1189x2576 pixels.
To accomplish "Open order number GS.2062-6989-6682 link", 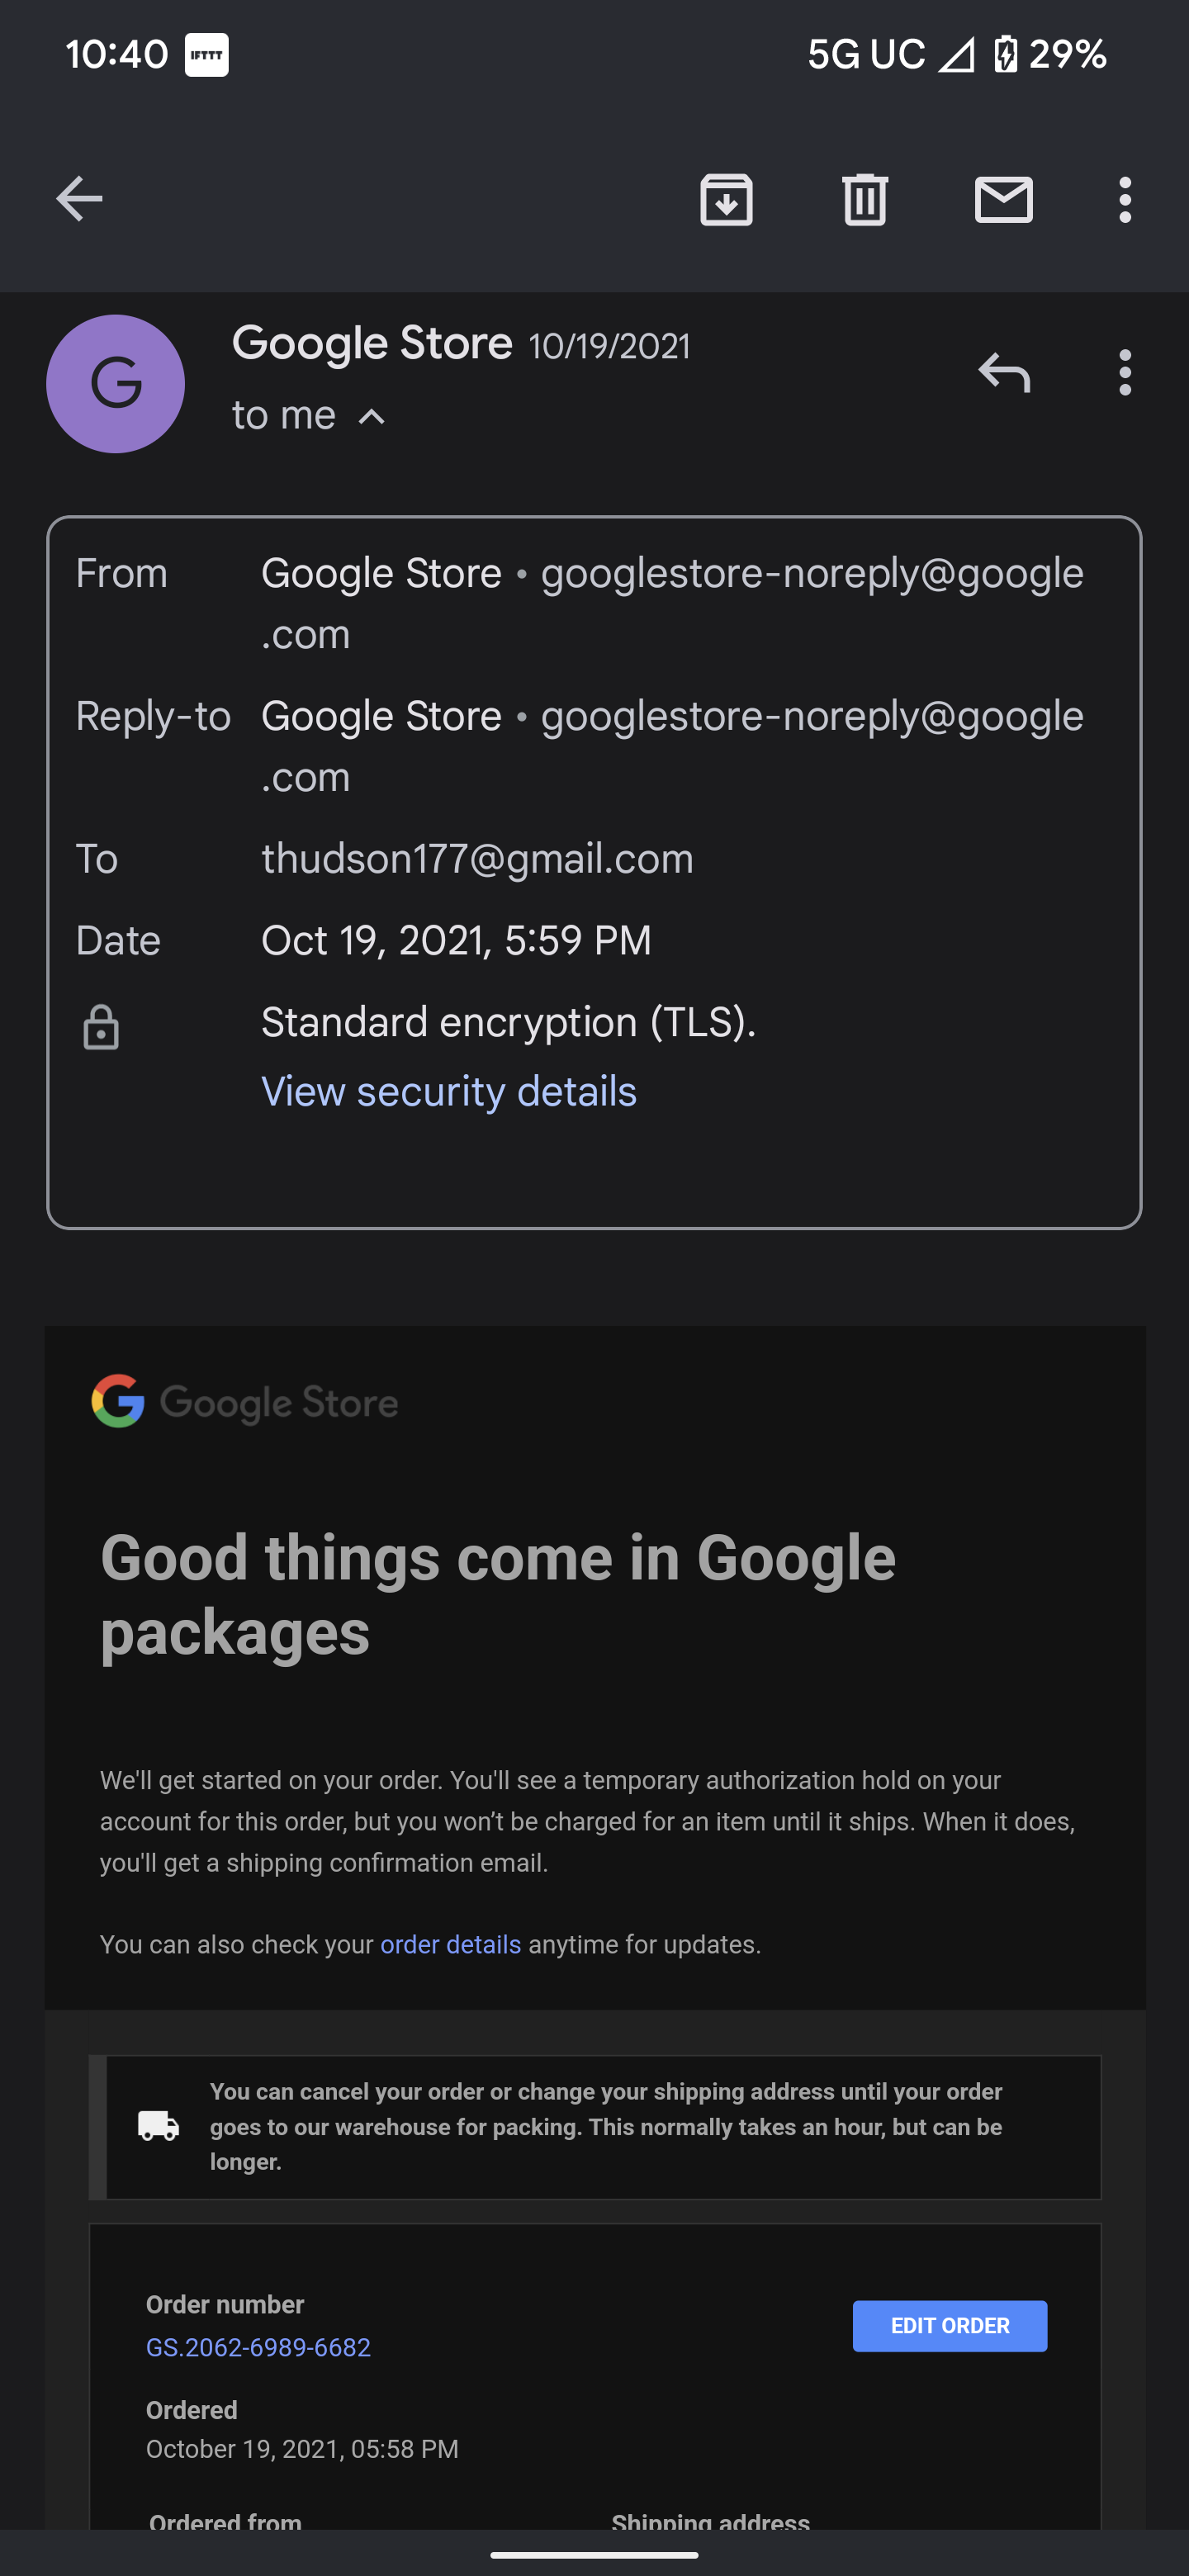I will pyautogui.click(x=258, y=2346).
